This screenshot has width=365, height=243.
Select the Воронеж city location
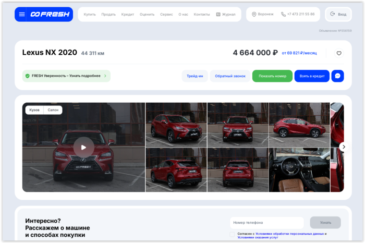coord(263,14)
